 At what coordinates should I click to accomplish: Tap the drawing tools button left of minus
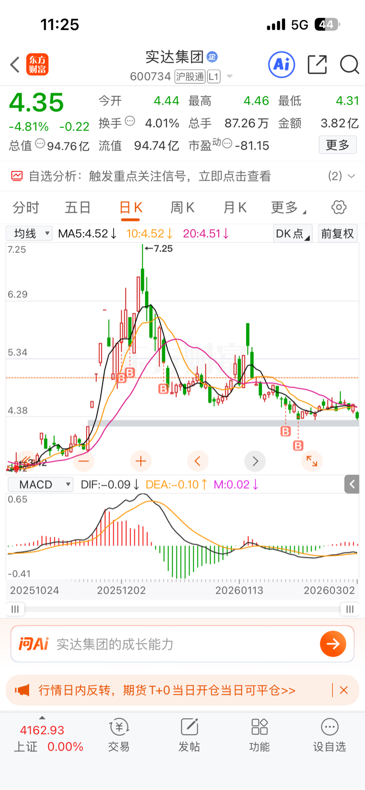[27, 461]
